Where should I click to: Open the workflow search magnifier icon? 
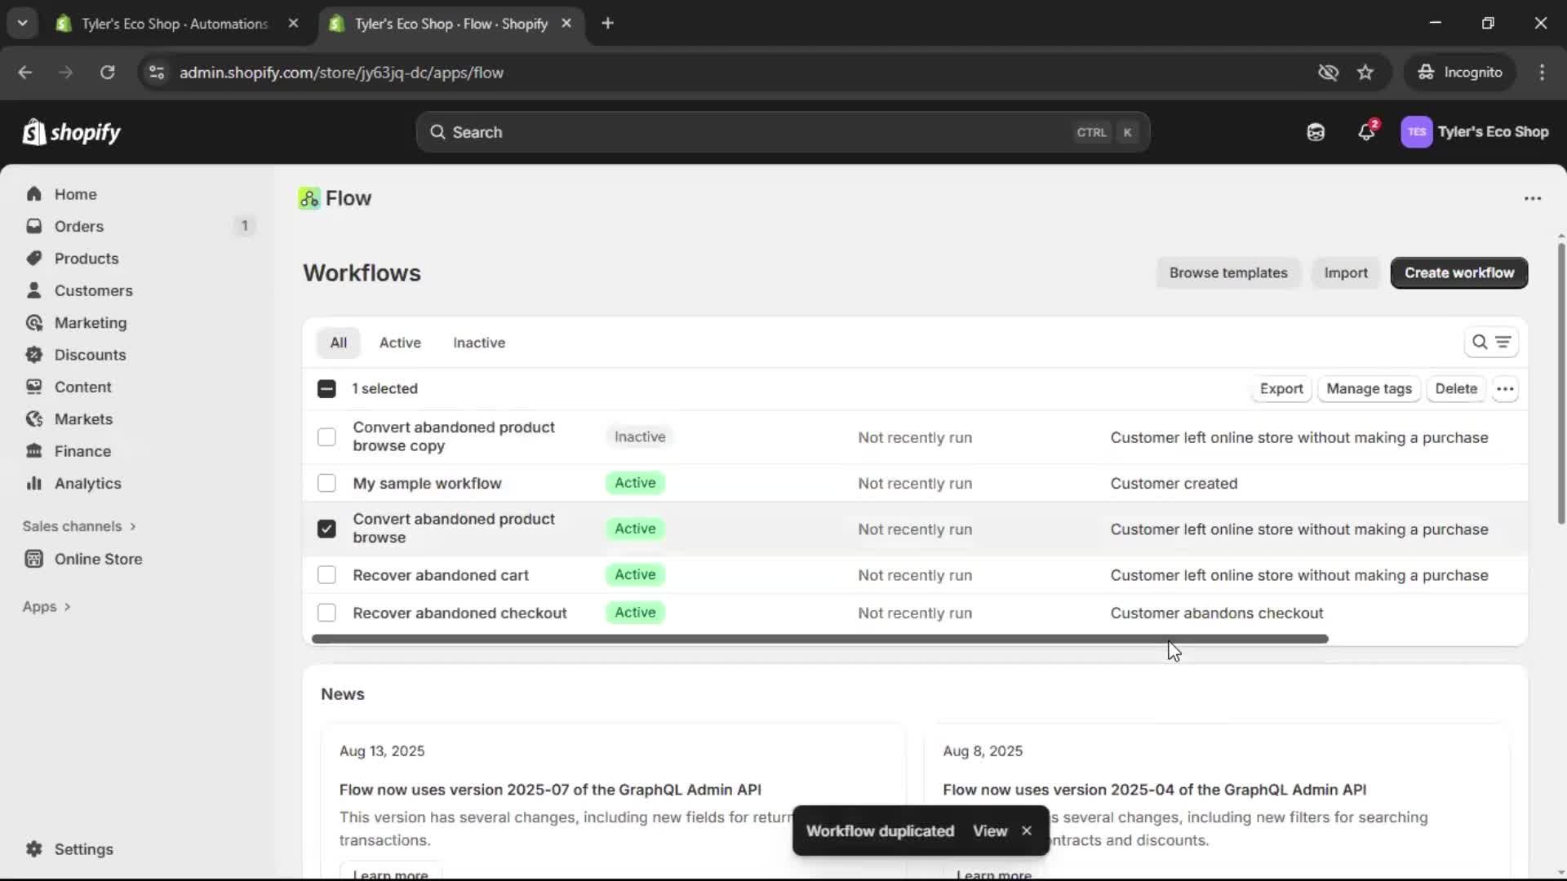coord(1480,343)
